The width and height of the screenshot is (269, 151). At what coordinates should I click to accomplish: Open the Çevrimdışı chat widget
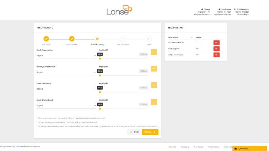click(x=250, y=148)
